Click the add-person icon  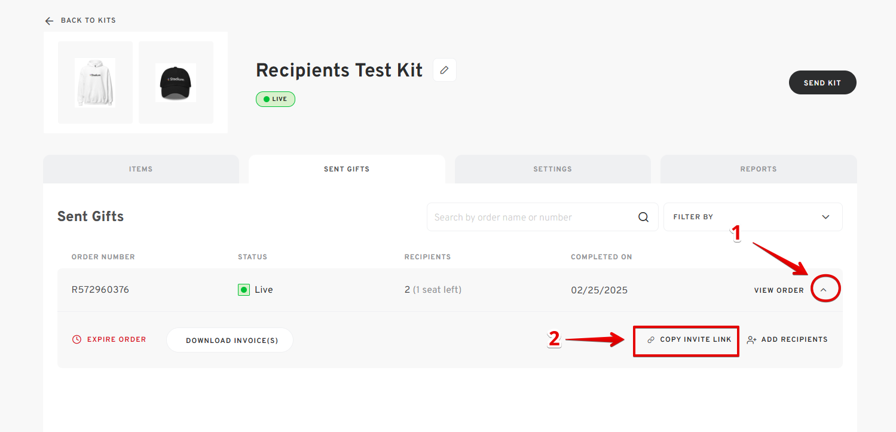click(x=752, y=339)
